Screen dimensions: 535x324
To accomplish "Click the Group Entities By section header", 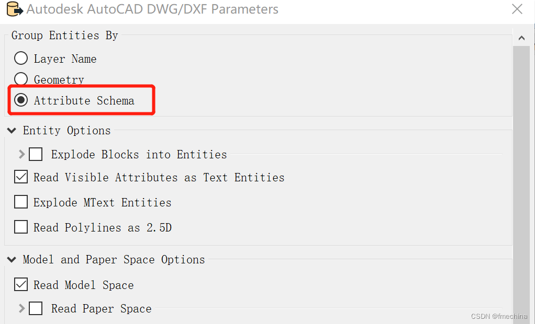I will (x=64, y=35).
